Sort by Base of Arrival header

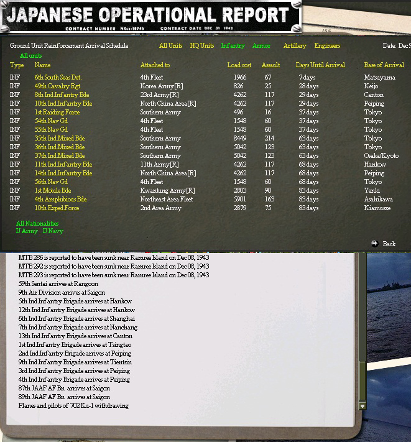[384, 65]
